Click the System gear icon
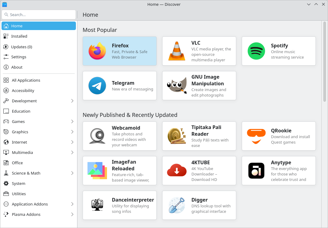The width and height of the screenshot is (328, 228). [6, 183]
